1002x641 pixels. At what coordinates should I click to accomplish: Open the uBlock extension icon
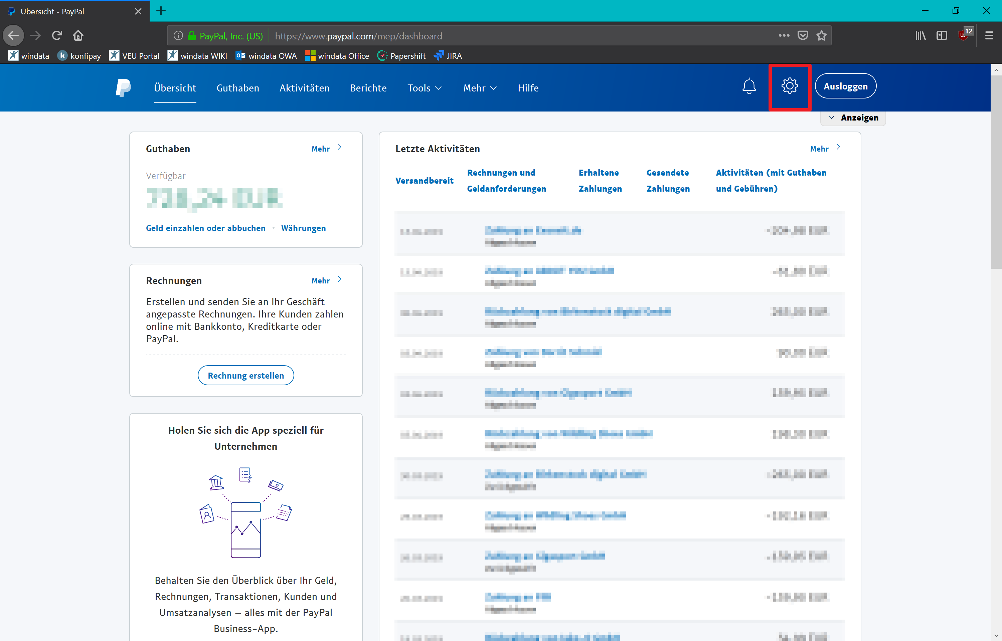pos(965,34)
